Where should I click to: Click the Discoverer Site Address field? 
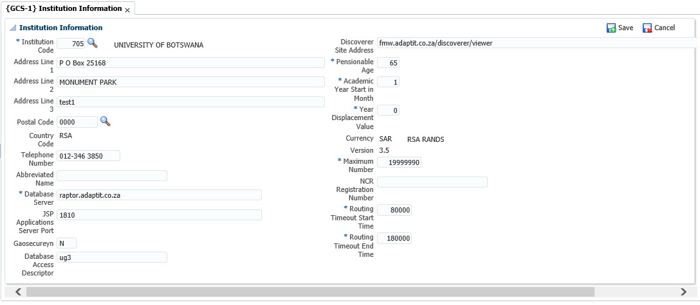point(535,43)
